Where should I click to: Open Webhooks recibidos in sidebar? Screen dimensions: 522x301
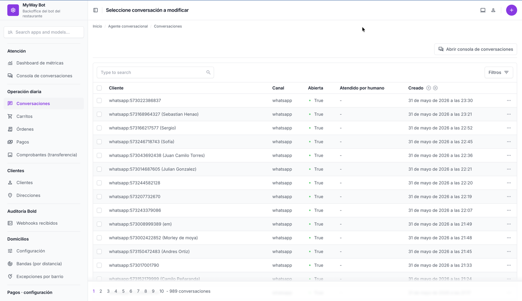pos(44,223)
